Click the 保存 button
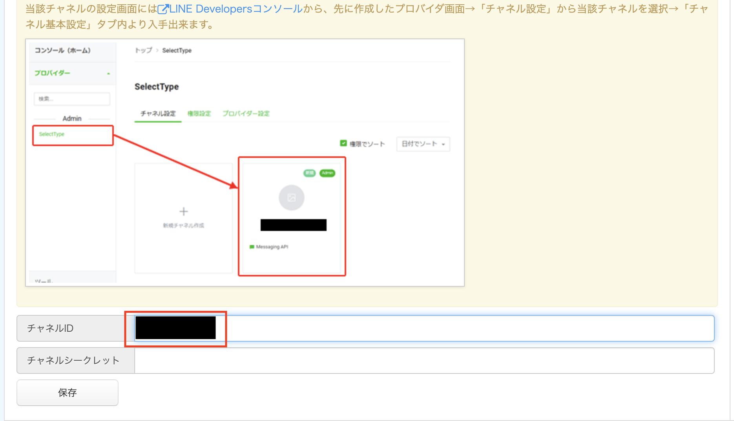This screenshot has width=734, height=421. pyautogui.click(x=68, y=393)
